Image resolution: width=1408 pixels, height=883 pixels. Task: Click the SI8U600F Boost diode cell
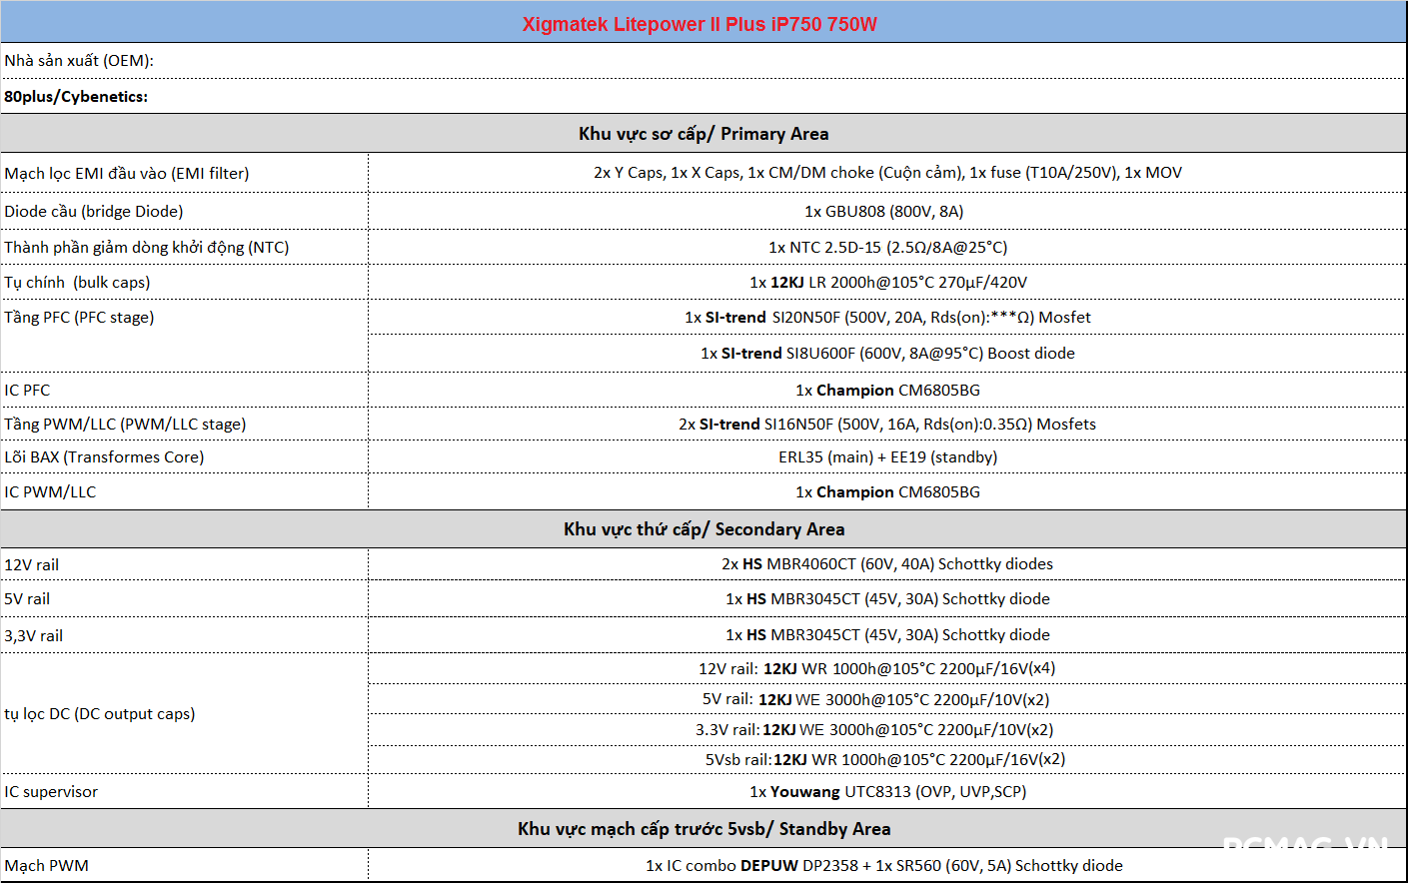tap(886, 354)
